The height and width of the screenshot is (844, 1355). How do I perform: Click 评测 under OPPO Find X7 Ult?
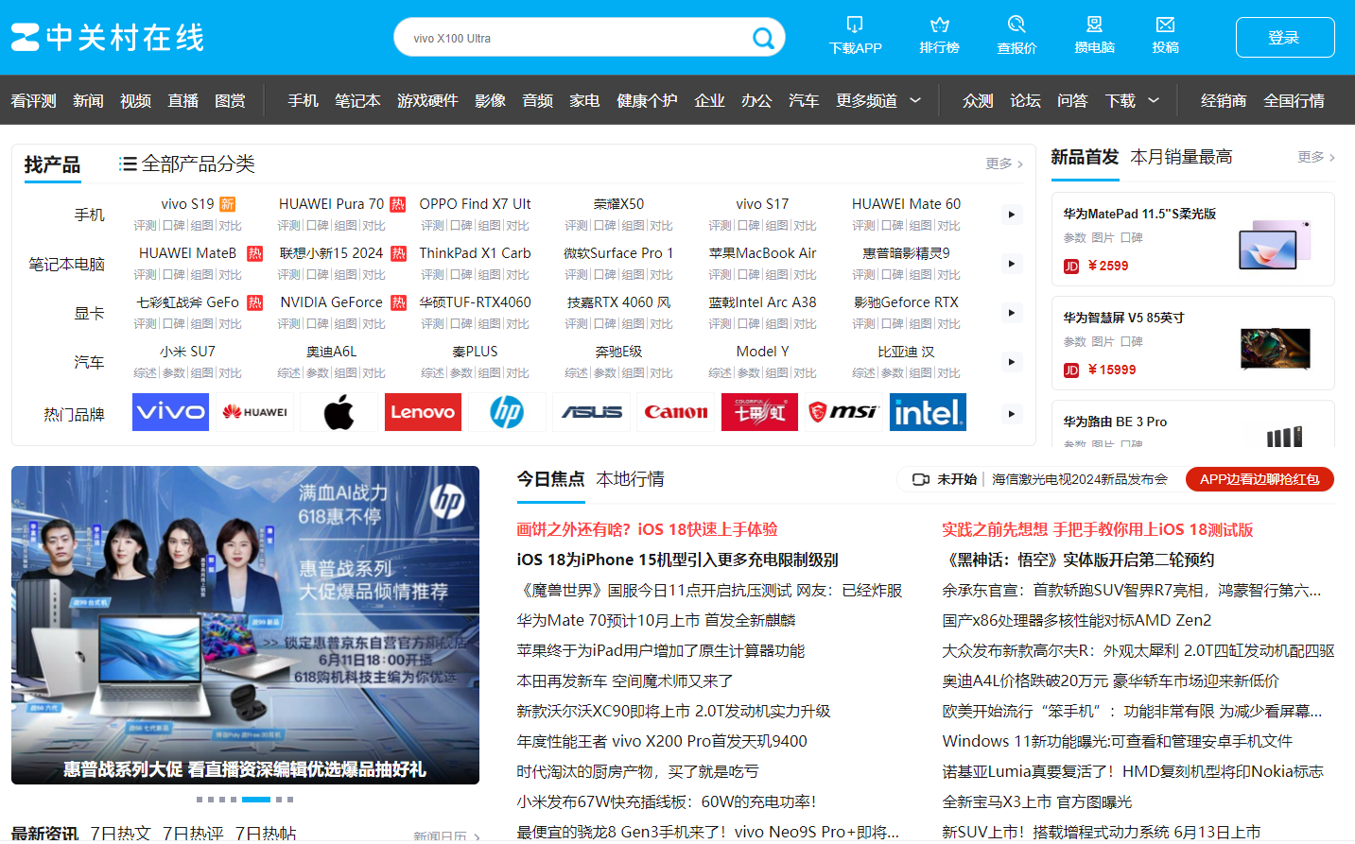(x=433, y=226)
